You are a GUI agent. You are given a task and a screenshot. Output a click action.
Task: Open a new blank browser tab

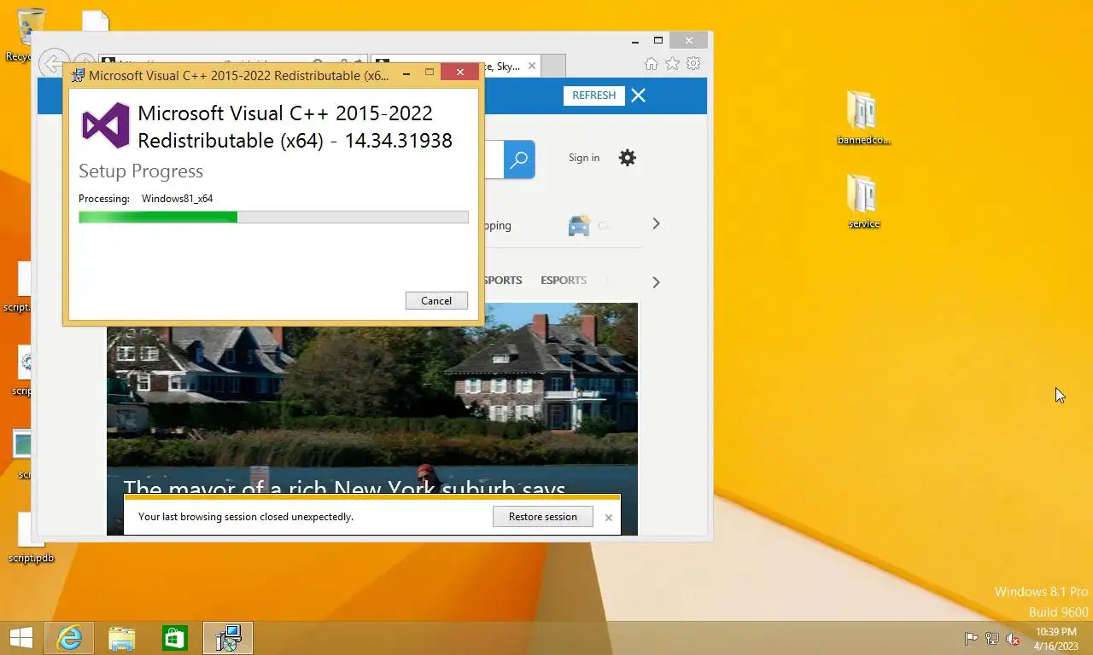click(553, 66)
